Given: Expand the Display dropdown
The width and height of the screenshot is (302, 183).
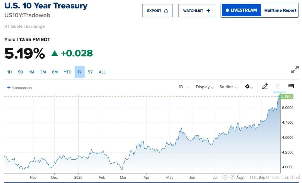Looking at the screenshot, I should pos(205,87).
